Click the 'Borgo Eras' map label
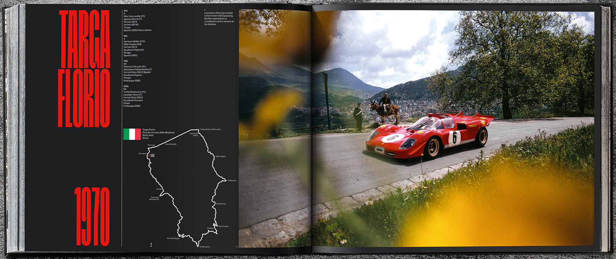The image size is (616, 259). 221,204
